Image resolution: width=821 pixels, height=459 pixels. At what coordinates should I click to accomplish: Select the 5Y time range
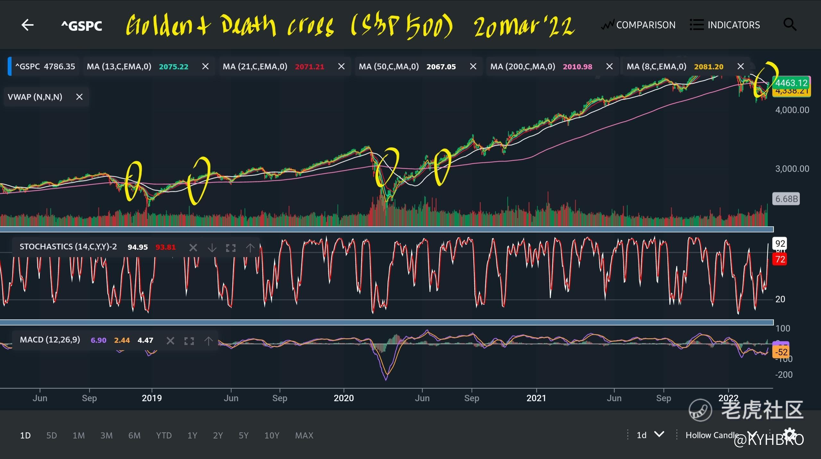coord(243,436)
